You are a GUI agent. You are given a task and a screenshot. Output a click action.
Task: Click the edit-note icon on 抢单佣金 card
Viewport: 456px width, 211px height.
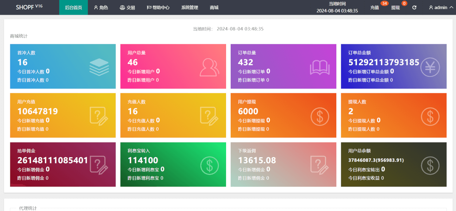click(99, 165)
